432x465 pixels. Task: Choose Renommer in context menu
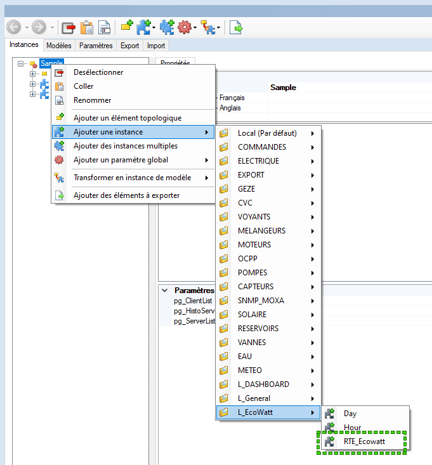(133, 100)
